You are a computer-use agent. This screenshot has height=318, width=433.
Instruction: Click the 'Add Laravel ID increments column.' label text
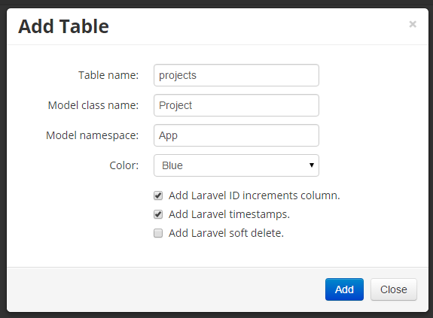pos(255,195)
